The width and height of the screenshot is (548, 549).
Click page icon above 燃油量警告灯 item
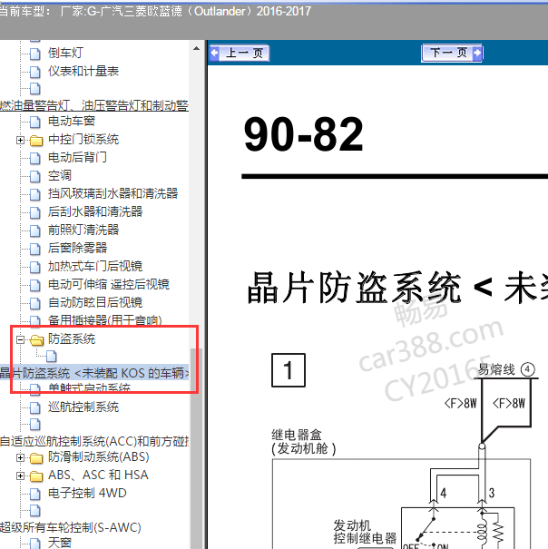coord(35,89)
